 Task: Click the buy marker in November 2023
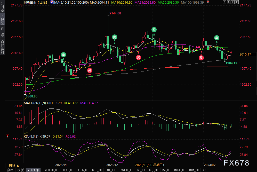[90, 70]
